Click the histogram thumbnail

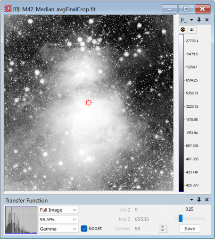[21, 220]
